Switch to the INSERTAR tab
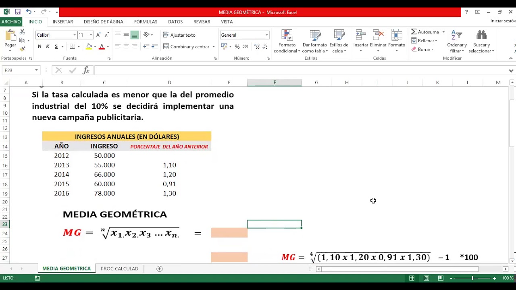 coord(63,22)
